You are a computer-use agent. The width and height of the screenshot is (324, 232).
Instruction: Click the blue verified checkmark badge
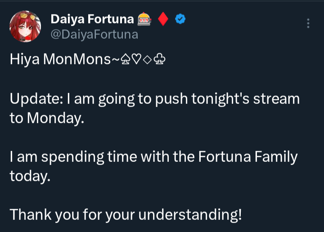tap(180, 19)
